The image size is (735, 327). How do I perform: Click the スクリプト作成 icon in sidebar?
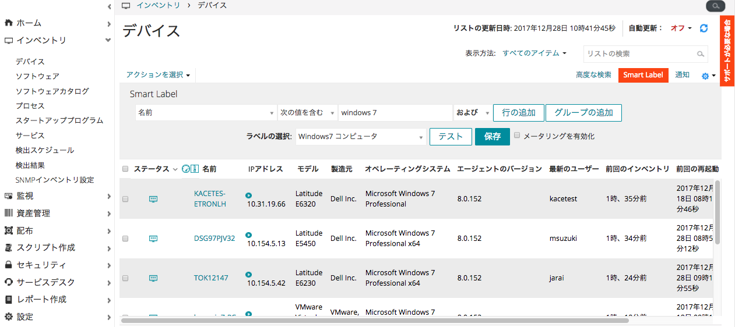point(8,248)
